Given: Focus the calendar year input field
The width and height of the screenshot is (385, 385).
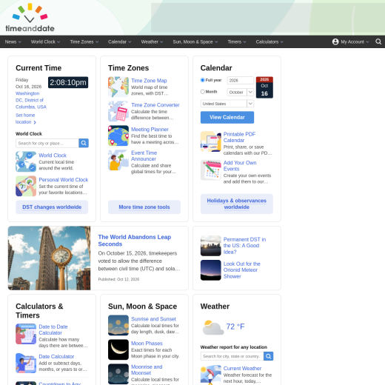Looking at the screenshot, I should coord(241,81).
